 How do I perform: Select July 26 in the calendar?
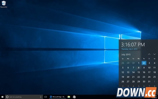(123, 82)
